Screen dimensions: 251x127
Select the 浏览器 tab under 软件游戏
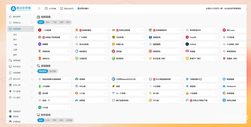coord(69,120)
